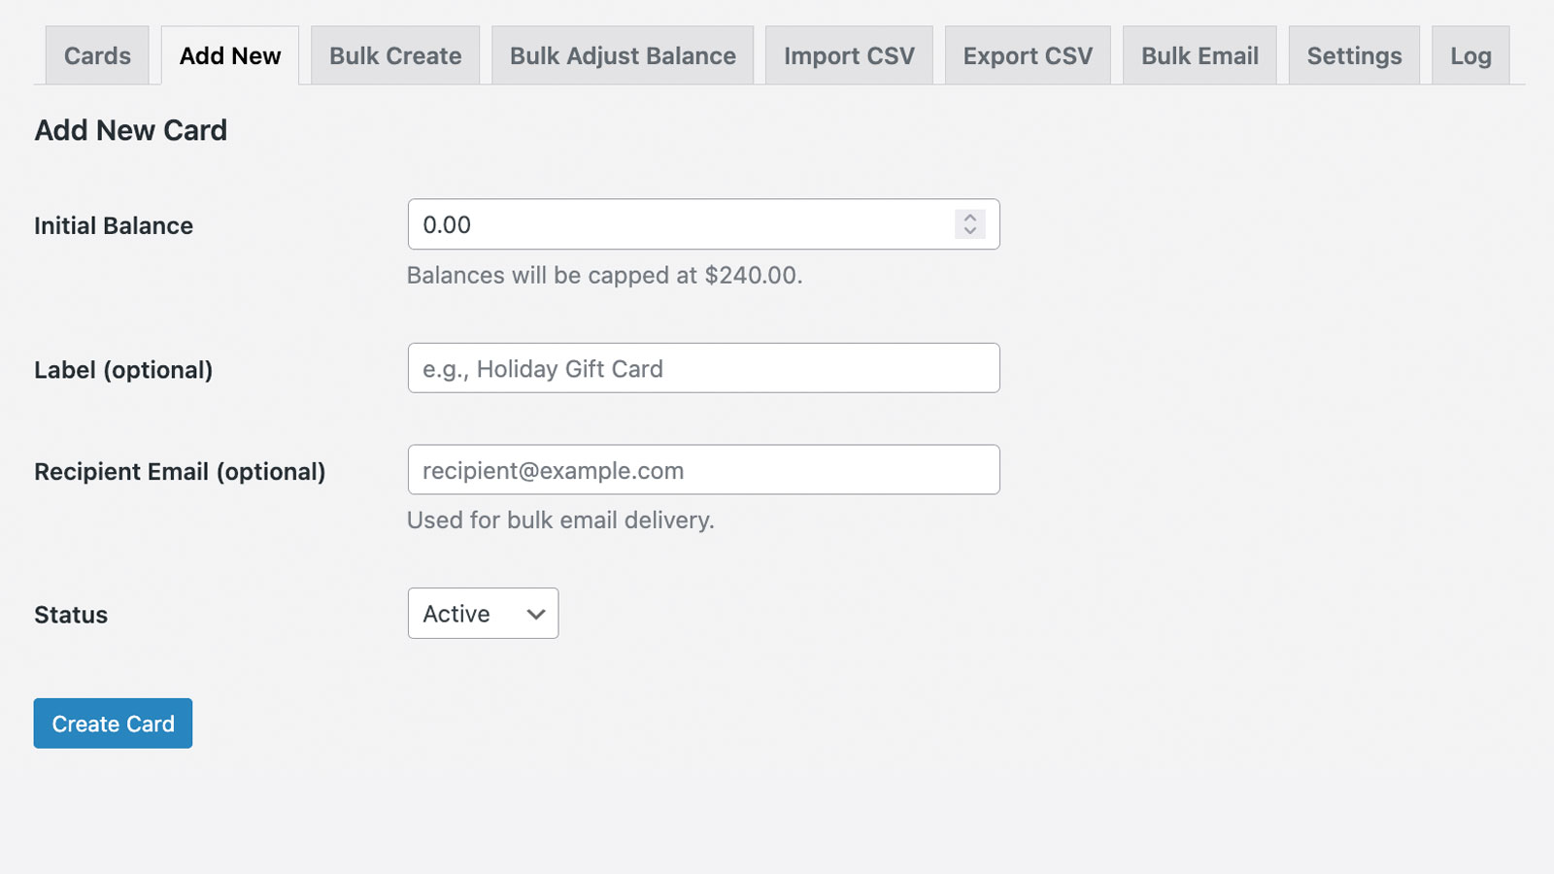Select the Add New tab

229,55
